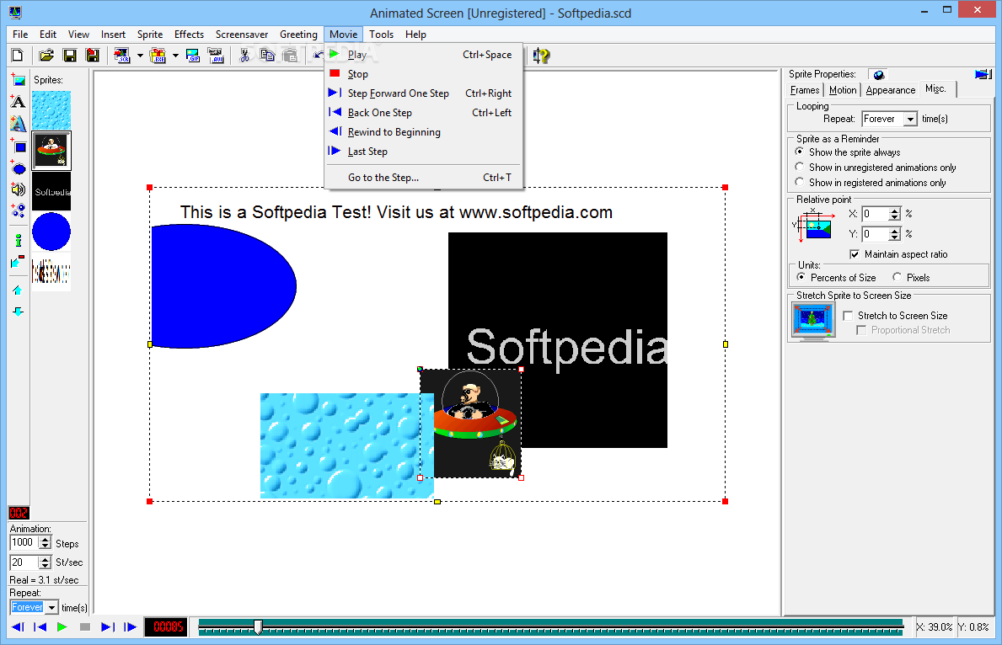
Task: Open sprite info with the green i icon
Action: coord(18,240)
